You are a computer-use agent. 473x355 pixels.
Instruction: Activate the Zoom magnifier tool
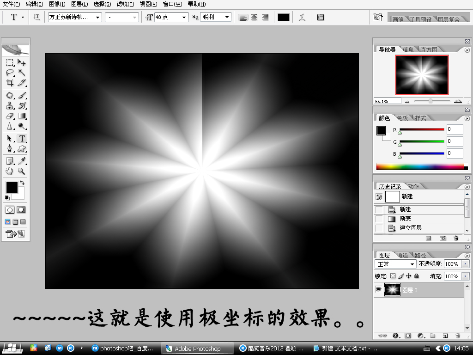(21, 171)
